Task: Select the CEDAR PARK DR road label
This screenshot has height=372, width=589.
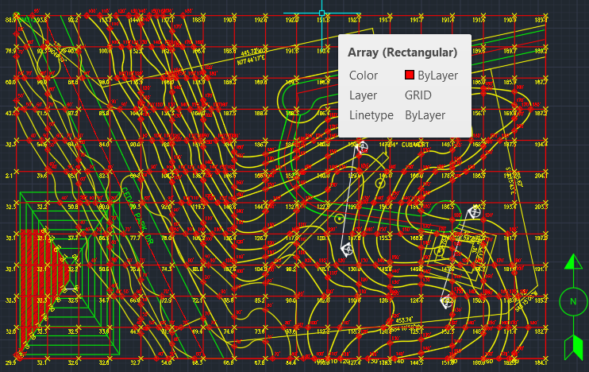Action: (137, 216)
